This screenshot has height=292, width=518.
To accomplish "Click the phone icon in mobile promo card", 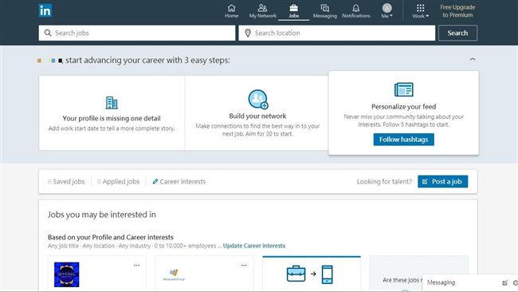I will pyautogui.click(x=327, y=274).
